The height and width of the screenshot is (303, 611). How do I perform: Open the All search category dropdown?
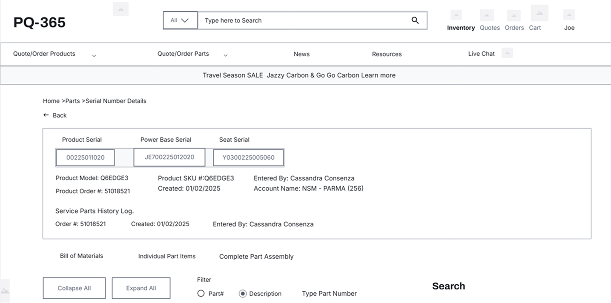coord(180,20)
